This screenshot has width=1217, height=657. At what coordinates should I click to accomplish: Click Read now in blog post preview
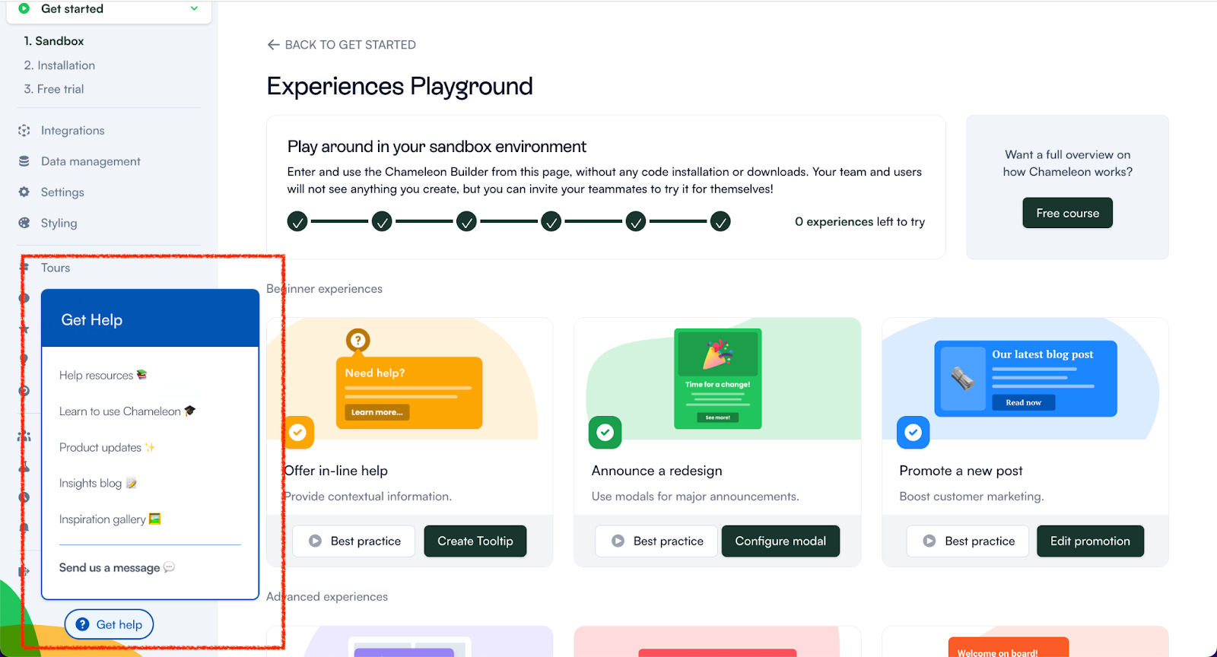click(1023, 402)
